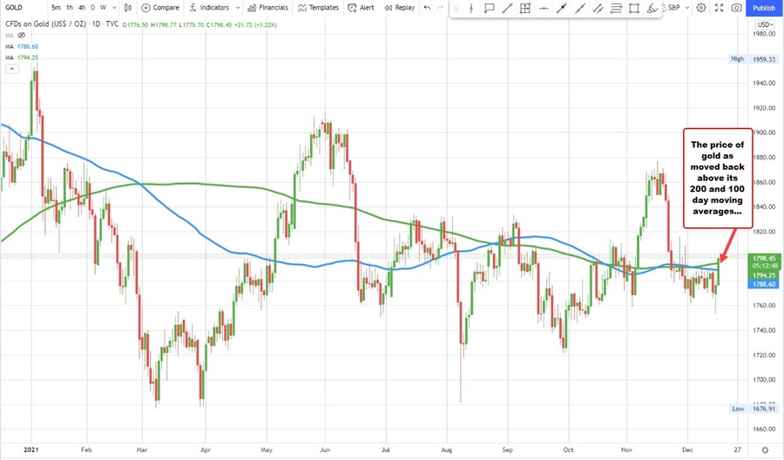
Task: Take a chart snapshot with camera icon
Action: click(737, 8)
